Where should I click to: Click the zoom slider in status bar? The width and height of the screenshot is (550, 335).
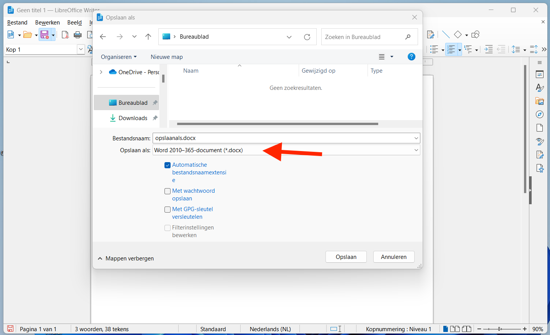click(x=501, y=329)
